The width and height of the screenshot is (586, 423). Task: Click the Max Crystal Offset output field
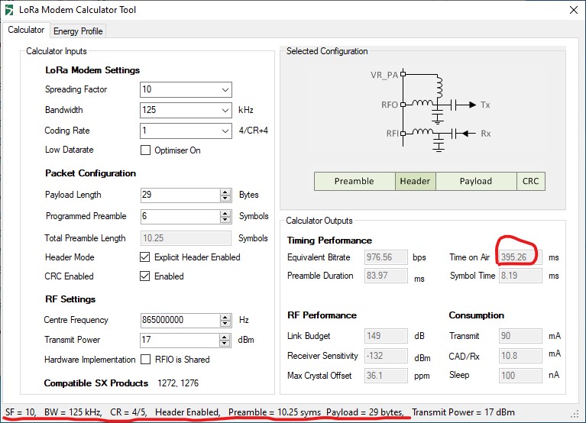386,375
